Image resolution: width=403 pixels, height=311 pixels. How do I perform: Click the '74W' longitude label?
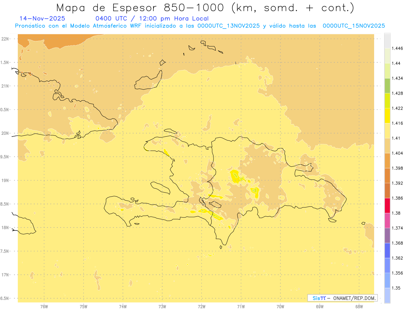(x=123, y=307)
